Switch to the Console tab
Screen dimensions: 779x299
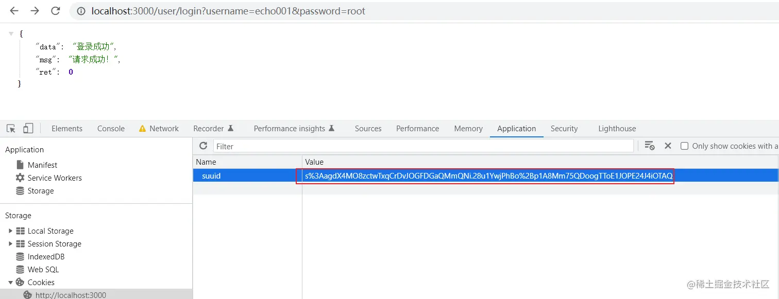111,129
